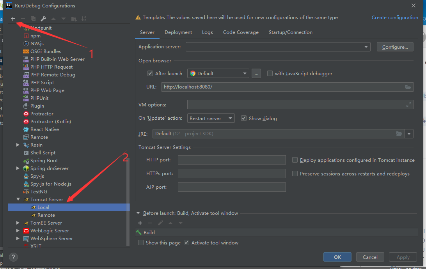Select PHPUnit configuration type
The width and height of the screenshot is (426, 269).
[39, 98]
